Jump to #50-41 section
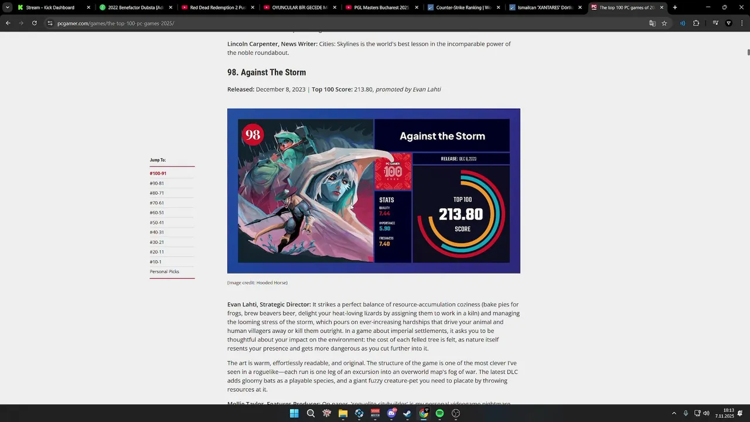 [156, 223]
